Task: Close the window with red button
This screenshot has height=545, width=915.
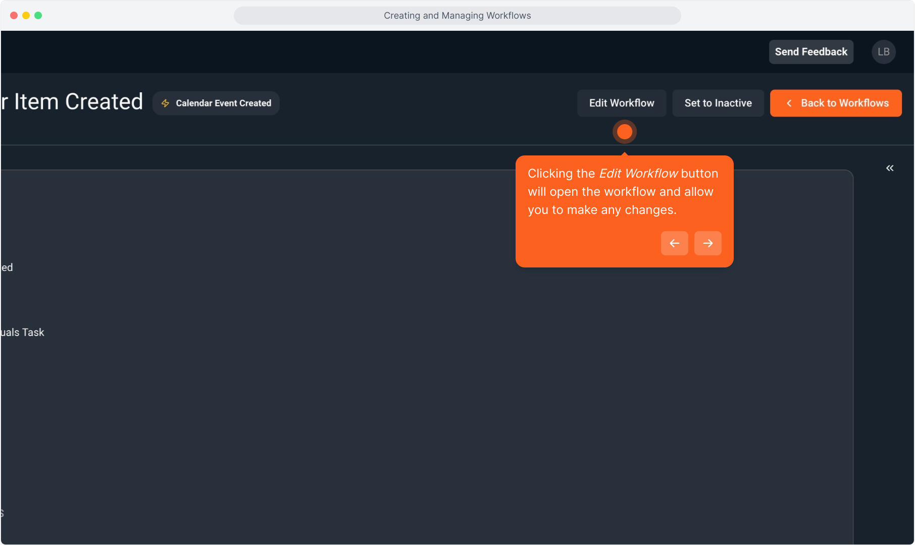Action: [14, 16]
